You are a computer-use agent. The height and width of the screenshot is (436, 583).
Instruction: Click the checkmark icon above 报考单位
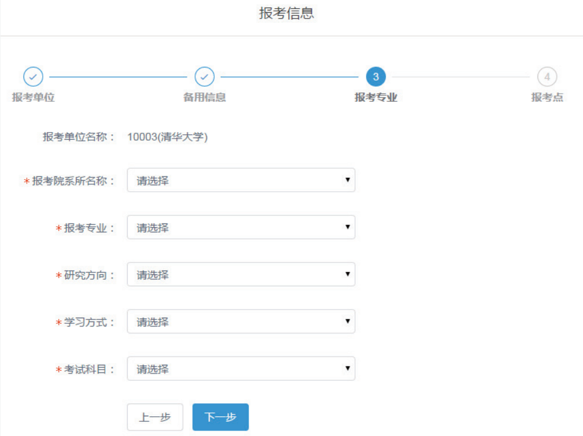point(33,77)
